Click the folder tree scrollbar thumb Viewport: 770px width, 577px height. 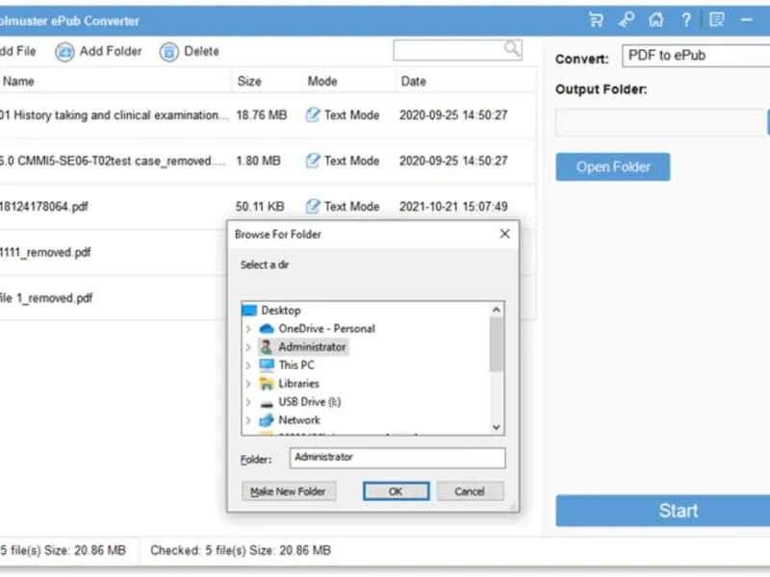click(x=496, y=344)
